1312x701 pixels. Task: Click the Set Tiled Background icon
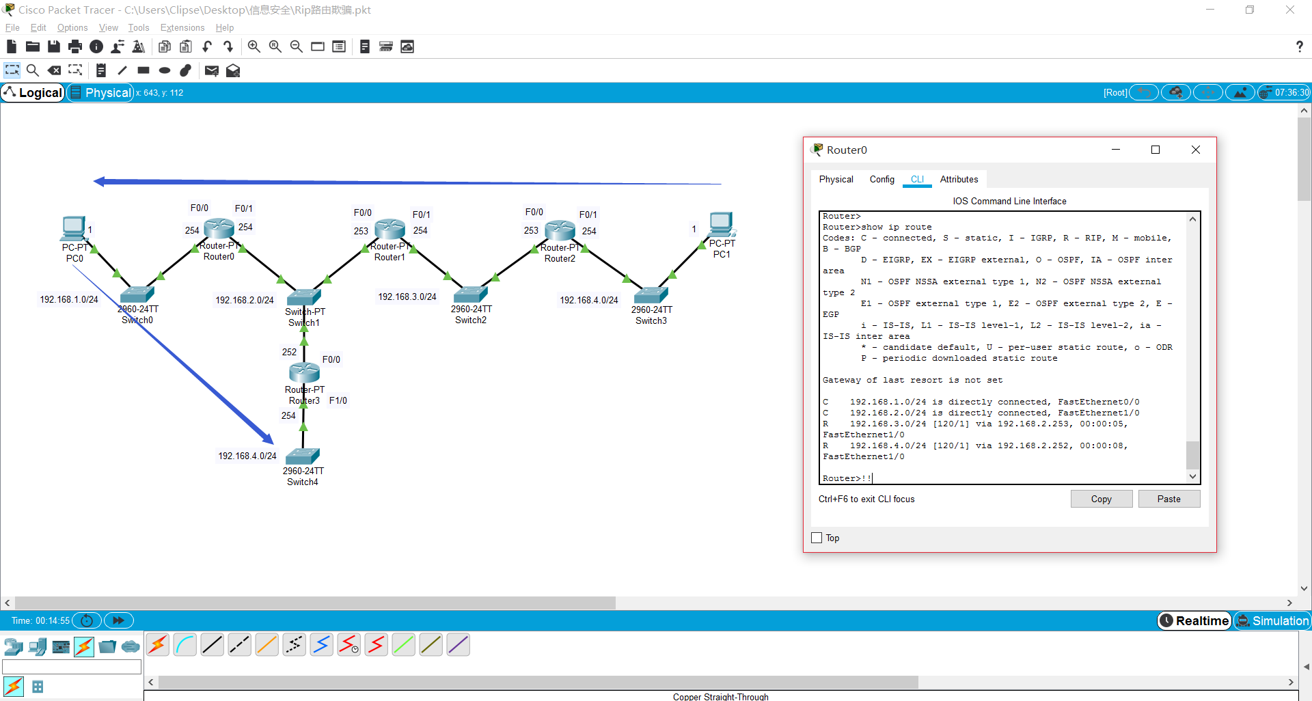tap(407, 46)
